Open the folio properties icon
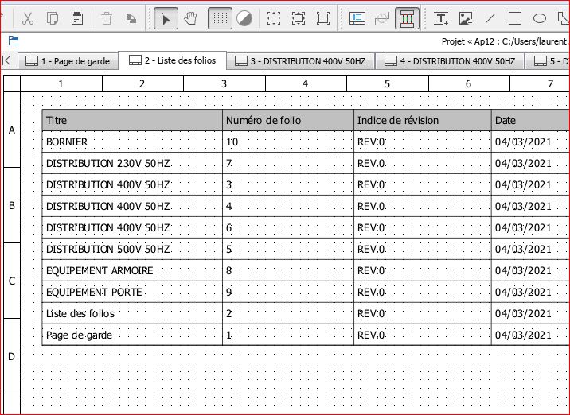Viewport: 570px width, 415px height. pos(357,18)
